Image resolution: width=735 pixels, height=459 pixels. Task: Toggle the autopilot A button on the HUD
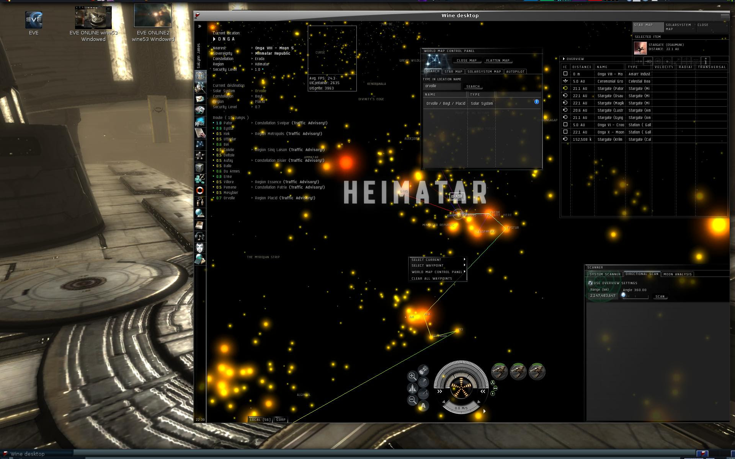[423, 406]
